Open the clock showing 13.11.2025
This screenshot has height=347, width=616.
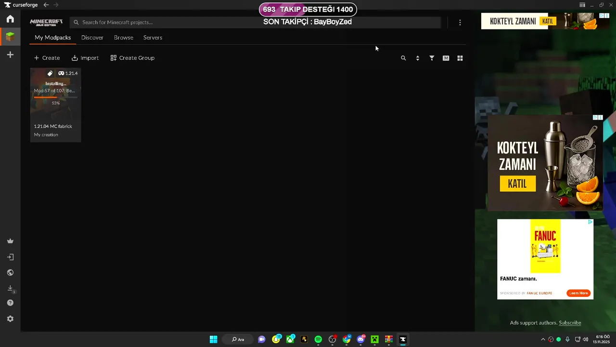pos(603,339)
